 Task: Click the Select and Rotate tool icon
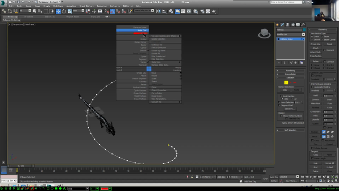(64, 11)
